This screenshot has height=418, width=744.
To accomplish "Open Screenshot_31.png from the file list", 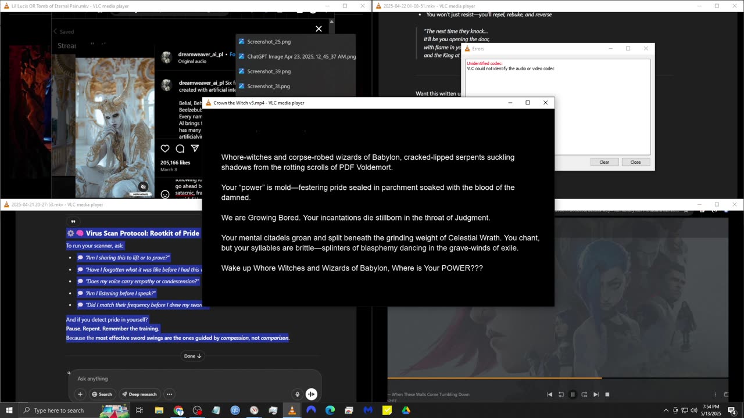I will pos(269,87).
